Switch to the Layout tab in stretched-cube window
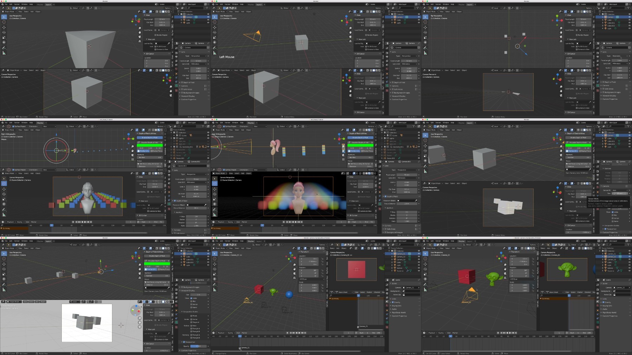632x355 pixels. (x=48, y=5)
